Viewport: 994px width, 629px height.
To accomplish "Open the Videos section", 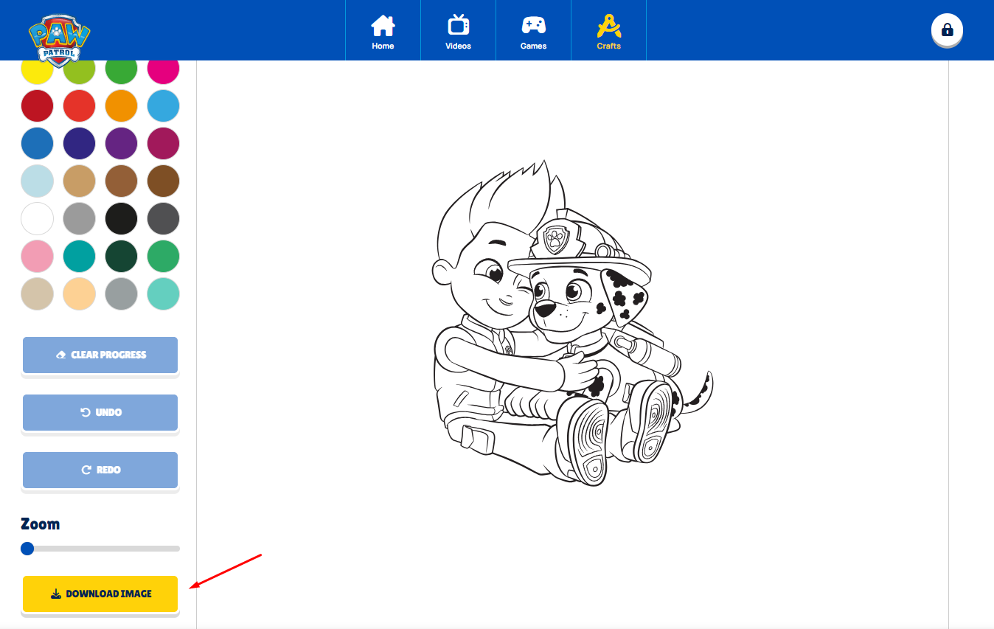I will (458, 31).
